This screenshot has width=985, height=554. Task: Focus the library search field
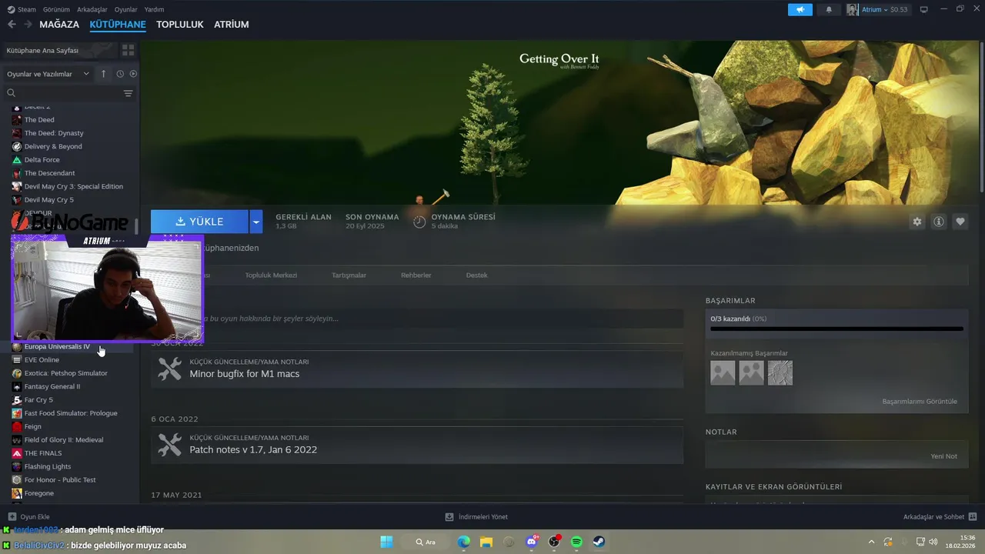tap(62, 93)
